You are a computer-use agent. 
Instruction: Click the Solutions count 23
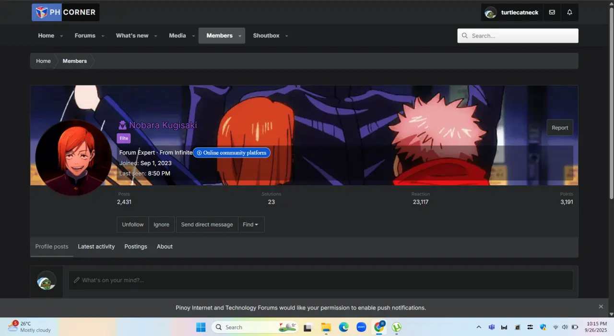point(272,202)
